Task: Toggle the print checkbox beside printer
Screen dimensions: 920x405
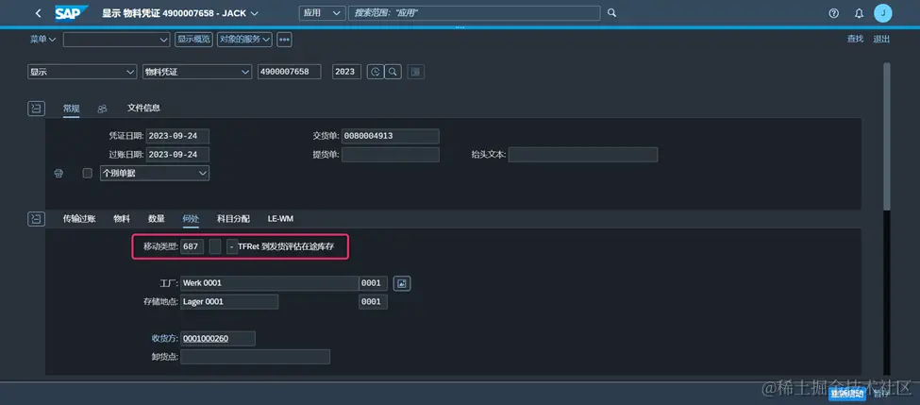Action: pyautogui.click(x=88, y=173)
